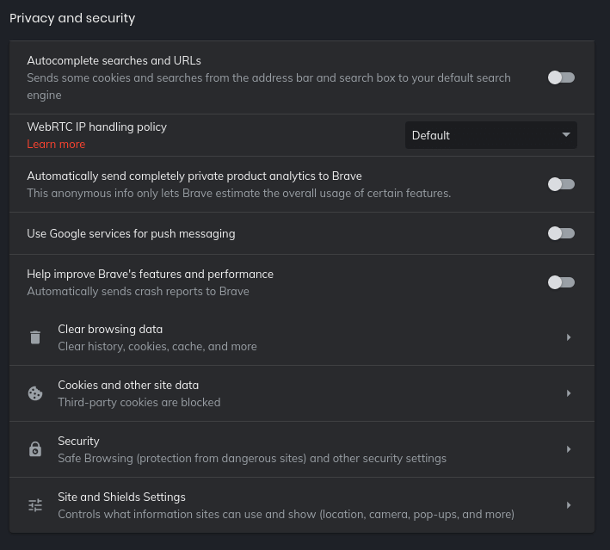
Task: Open the Clear browsing data row title
Action: click(x=110, y=330)
